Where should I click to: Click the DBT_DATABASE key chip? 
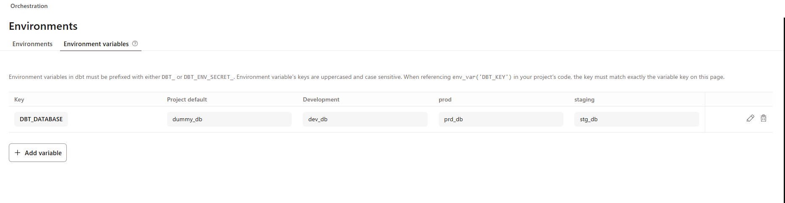[41, 119]
